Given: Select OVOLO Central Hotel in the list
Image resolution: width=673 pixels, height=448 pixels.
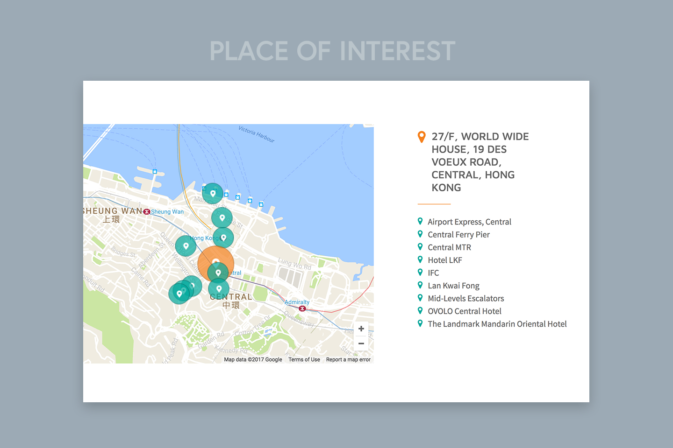Looking at the screenshot, I should [x=464, y=311].
